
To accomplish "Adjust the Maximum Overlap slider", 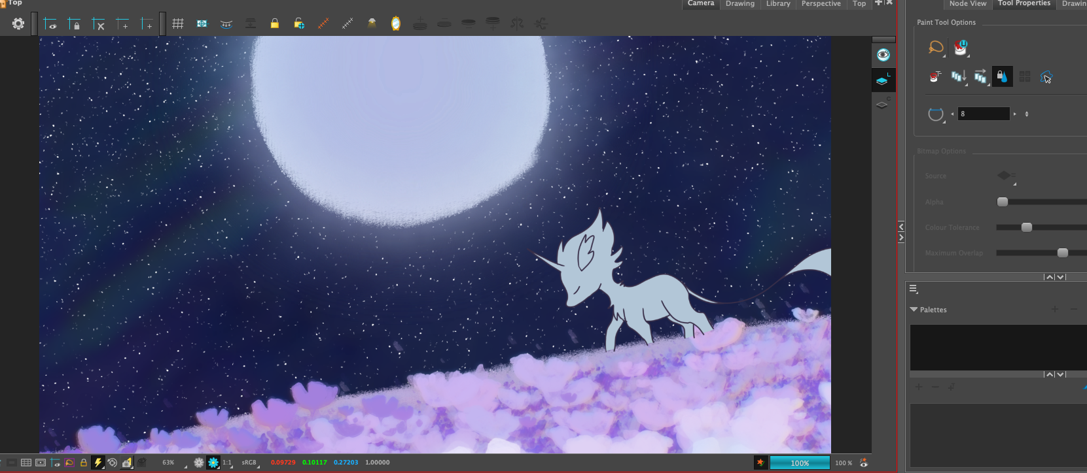I will point(1063,253).
